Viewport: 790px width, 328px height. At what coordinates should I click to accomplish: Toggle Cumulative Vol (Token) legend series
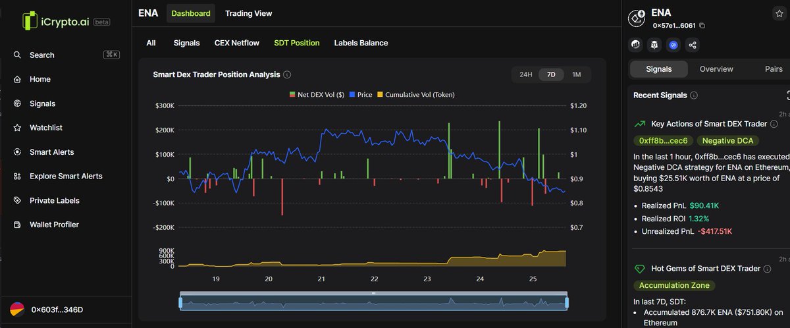(415, 95)
